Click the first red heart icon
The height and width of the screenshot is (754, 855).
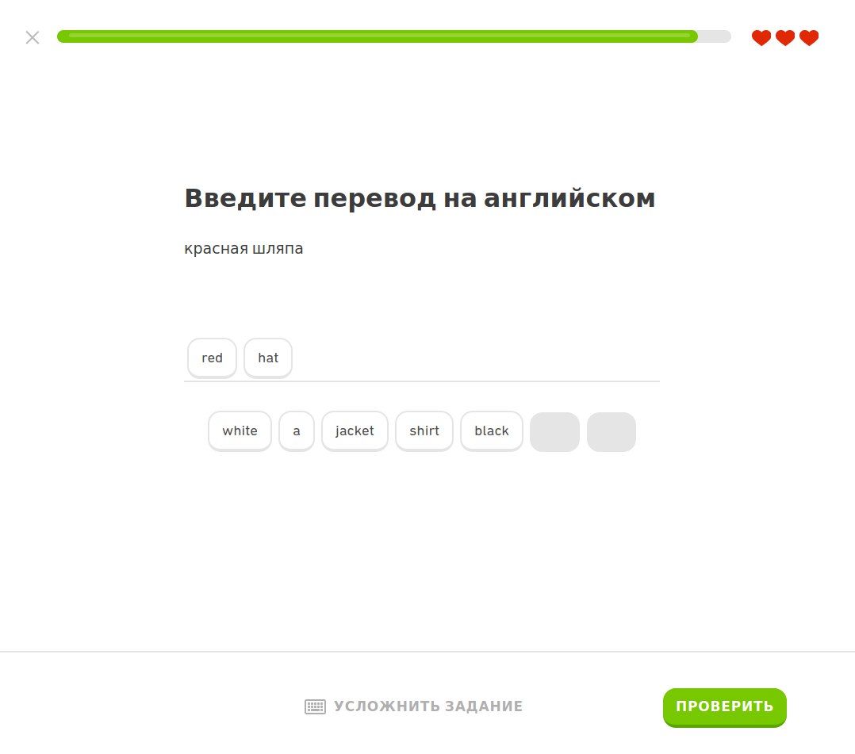(761, 37)
